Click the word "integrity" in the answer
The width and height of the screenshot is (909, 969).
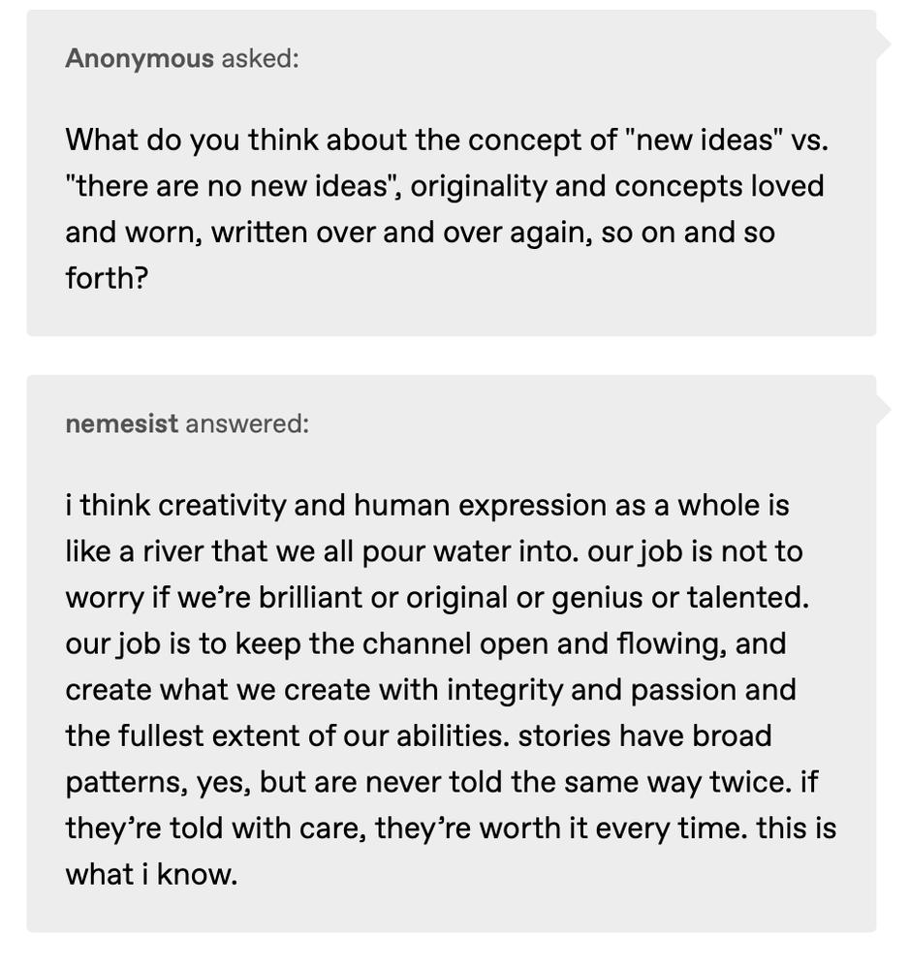pos(505,690)
